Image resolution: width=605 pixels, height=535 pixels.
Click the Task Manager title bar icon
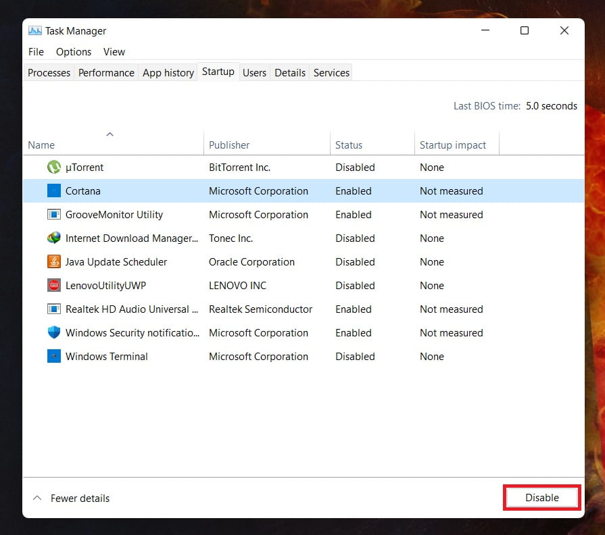click(34, 31)
